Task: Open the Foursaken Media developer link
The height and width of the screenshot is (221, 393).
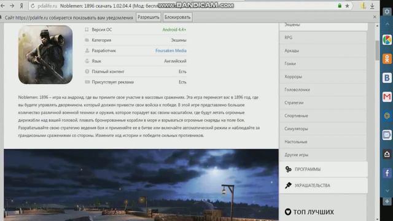Action: coord(171,50)
